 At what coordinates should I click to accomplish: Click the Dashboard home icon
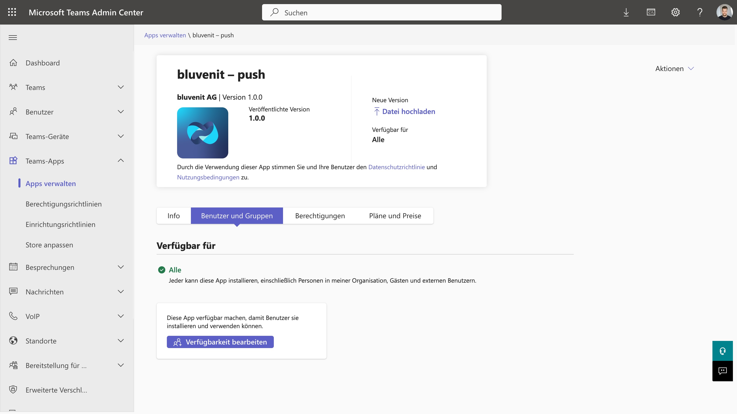[13, 63]
